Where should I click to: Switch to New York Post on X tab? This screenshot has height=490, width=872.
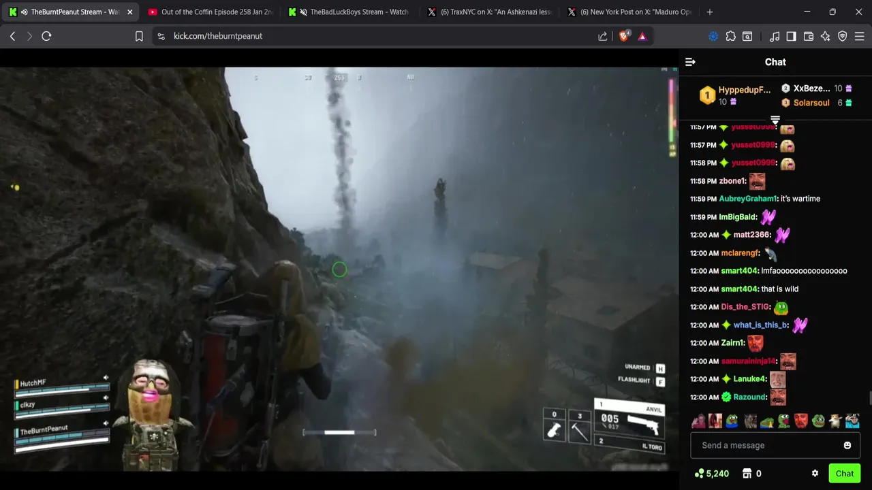coord(629,12)
